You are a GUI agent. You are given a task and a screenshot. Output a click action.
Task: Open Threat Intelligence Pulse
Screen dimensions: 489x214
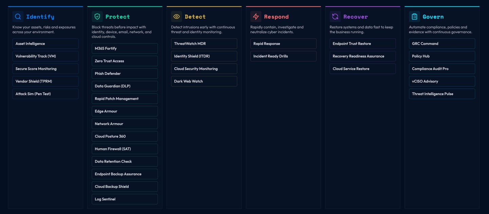442,94
